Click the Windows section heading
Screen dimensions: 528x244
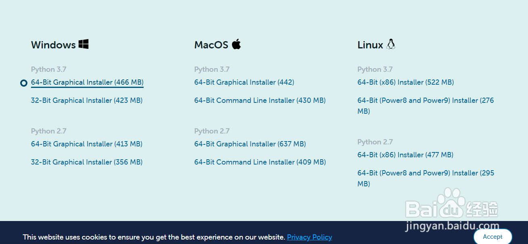coord(53,45)
